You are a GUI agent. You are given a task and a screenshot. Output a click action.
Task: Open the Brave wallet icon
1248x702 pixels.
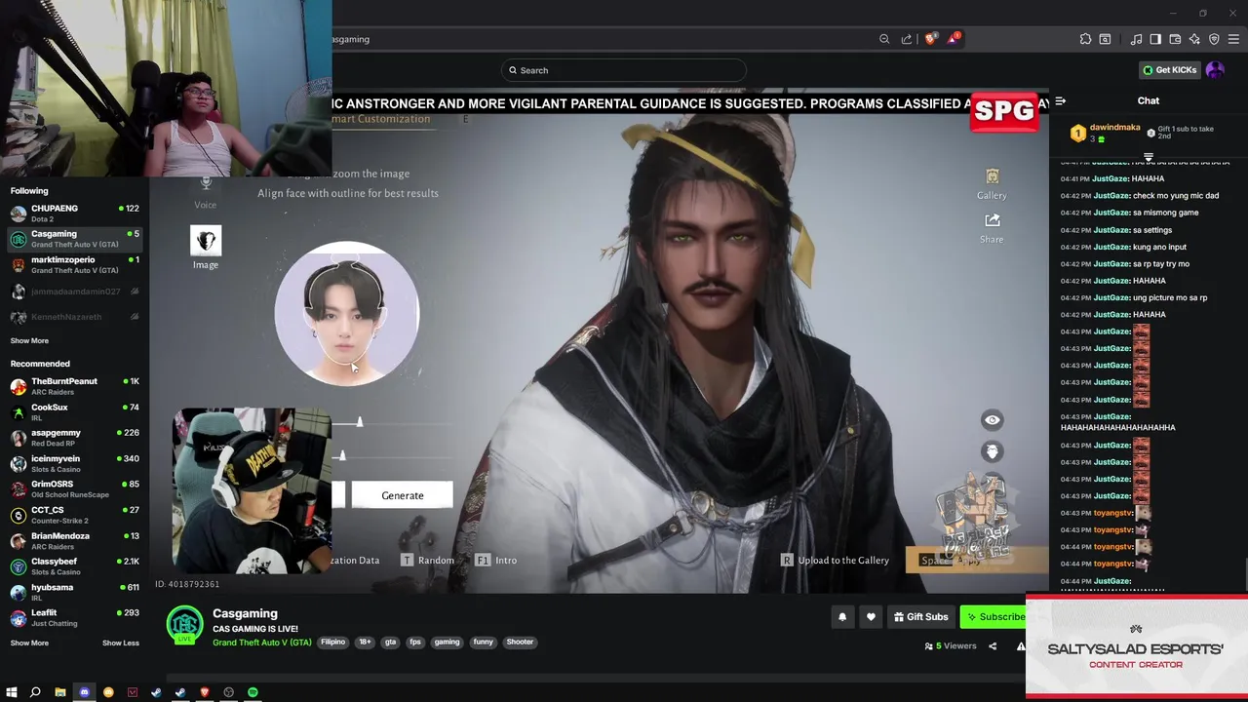click(1175, 39)
